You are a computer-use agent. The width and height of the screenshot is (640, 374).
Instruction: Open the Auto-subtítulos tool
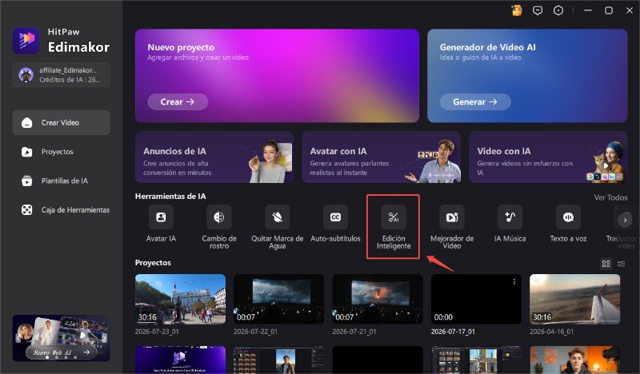(x=335, y=224)
